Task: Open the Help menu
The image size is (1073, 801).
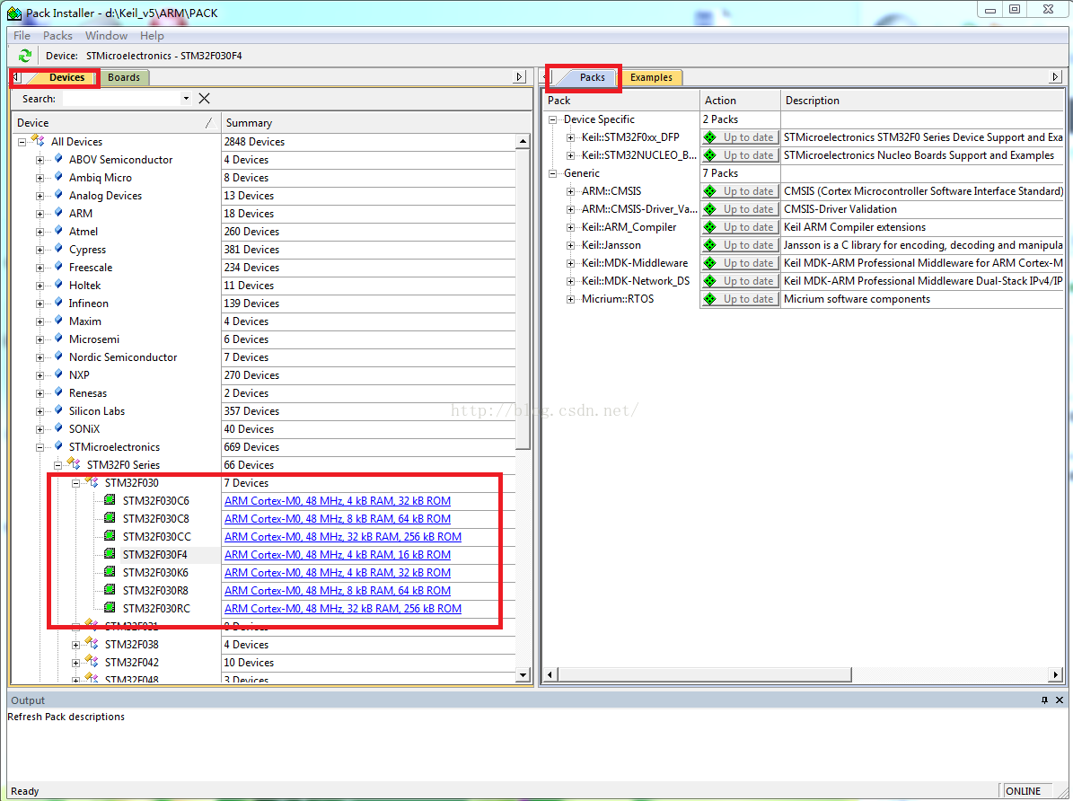Action: pos(152,36)
